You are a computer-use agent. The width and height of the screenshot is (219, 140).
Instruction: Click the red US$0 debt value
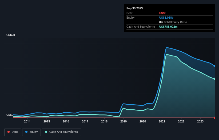[163, 13]
